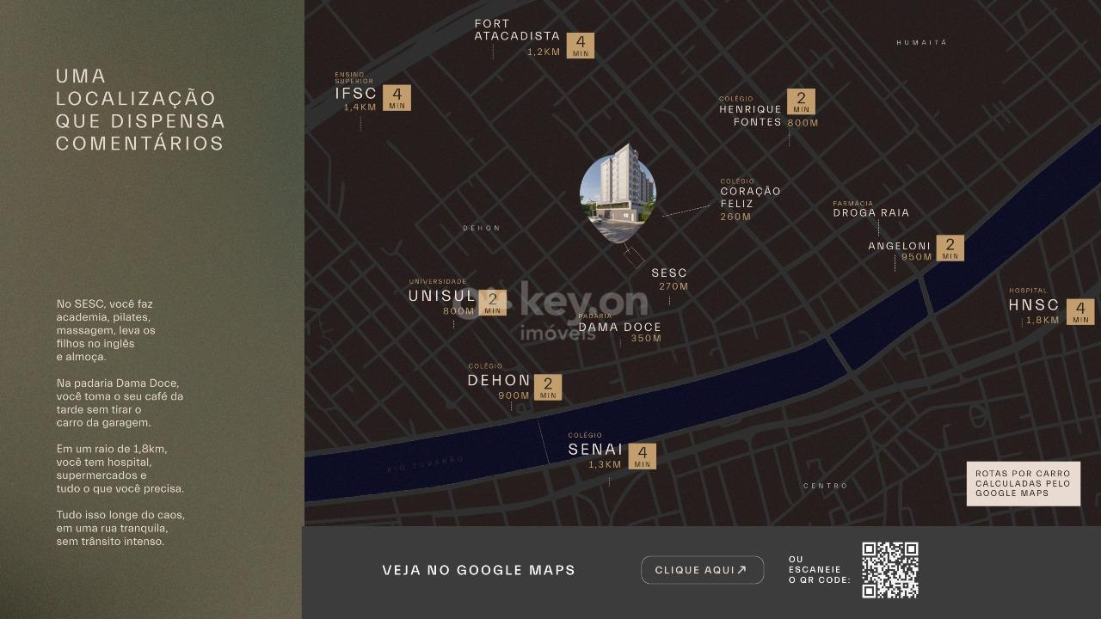This screenshot has width=1101, height=619.
Task: Click the Uma Localização heading text
Action: pyautogui.click(x=140, y=110)
